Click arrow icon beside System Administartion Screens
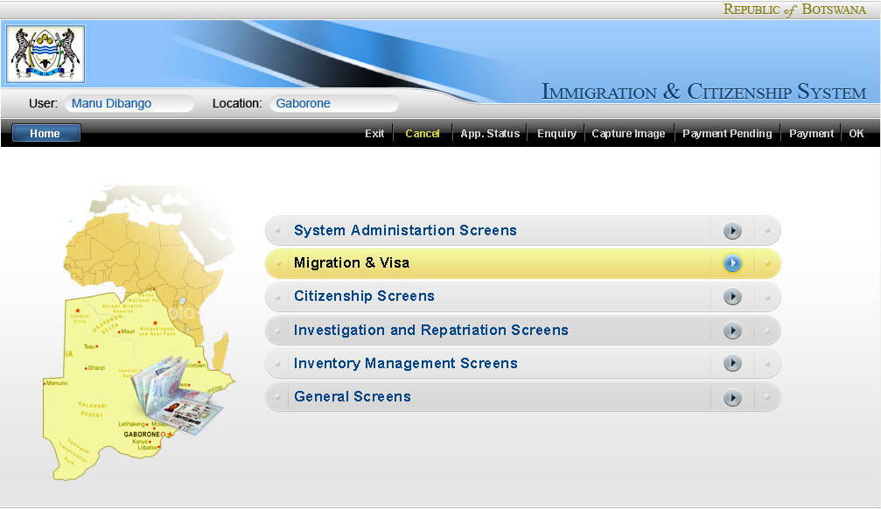The width and height of the screenshot is (881, 509). pyautogui.click(x=732, y=231)
